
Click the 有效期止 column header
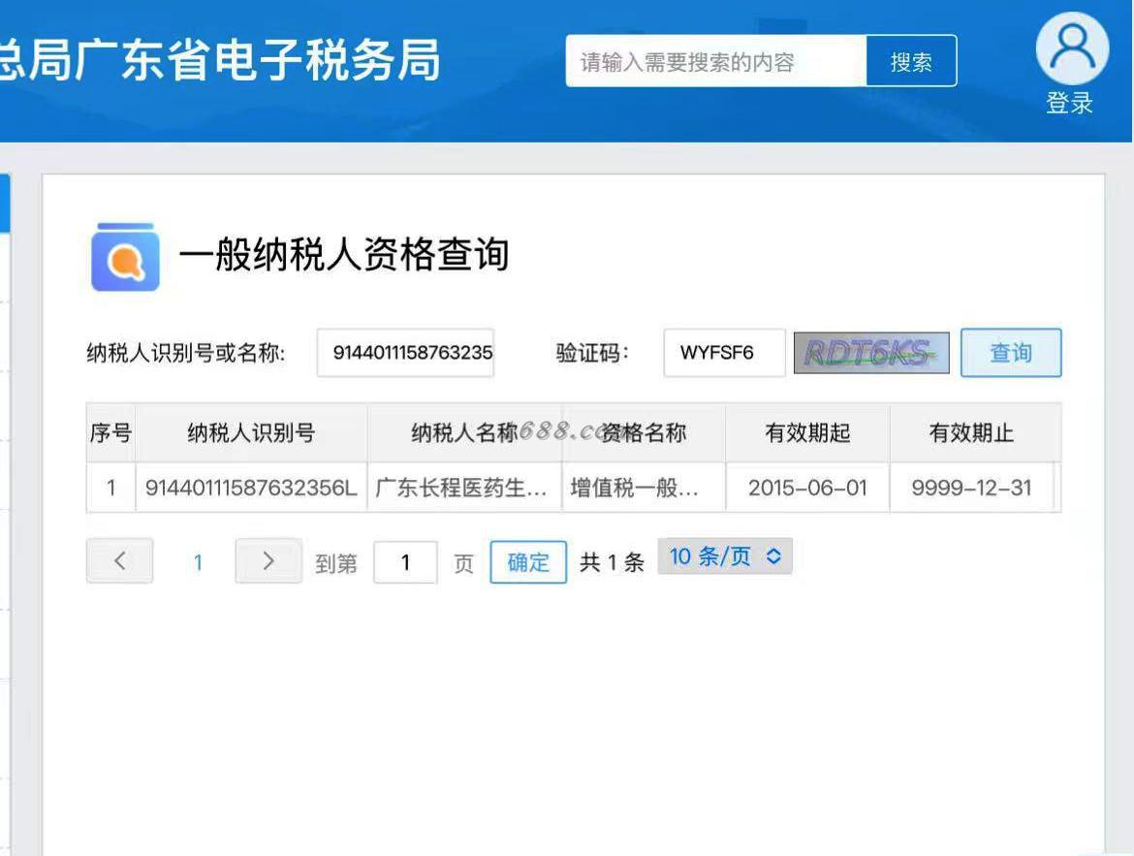[x=971, y=432]
